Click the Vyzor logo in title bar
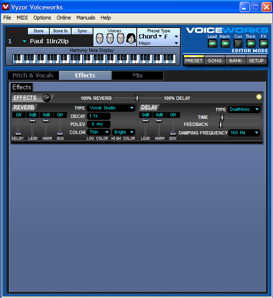 click(x=6, y=7)
